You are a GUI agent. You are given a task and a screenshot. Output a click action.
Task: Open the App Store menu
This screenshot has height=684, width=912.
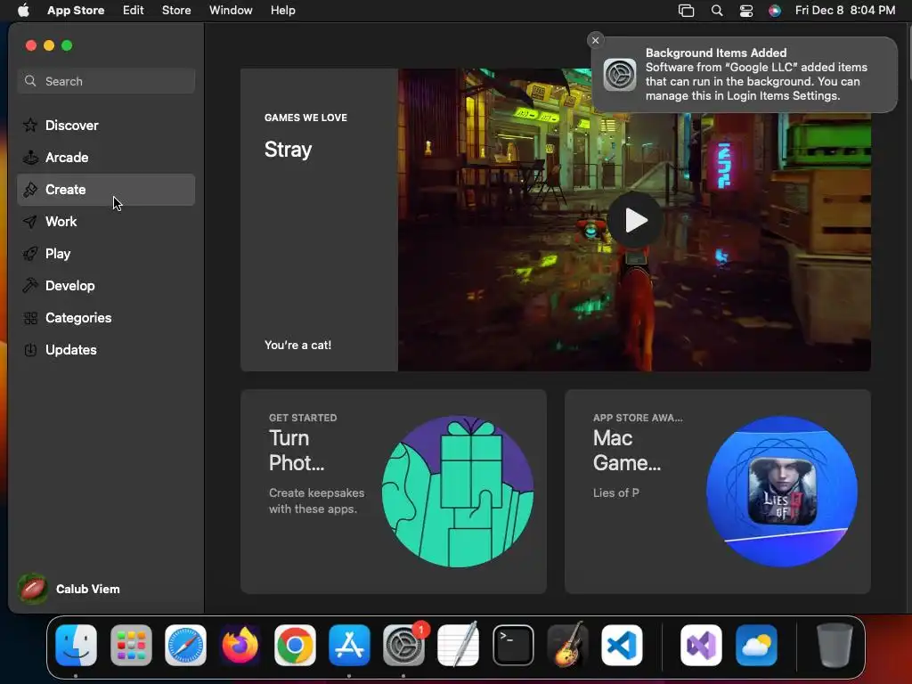pyautogui.click(x=76, y=10)
